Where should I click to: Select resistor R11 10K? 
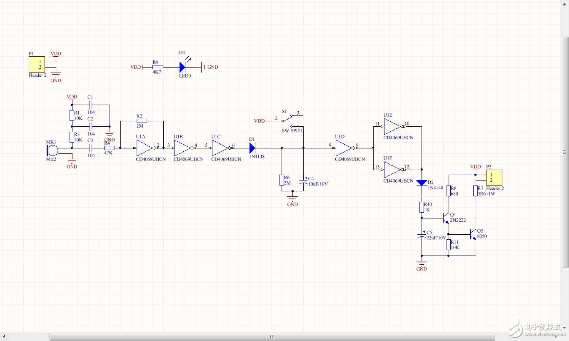pos(449,245)
